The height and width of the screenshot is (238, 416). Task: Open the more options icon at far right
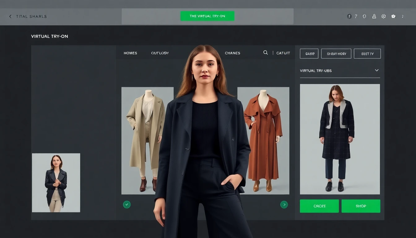click(x=402, y=16)
